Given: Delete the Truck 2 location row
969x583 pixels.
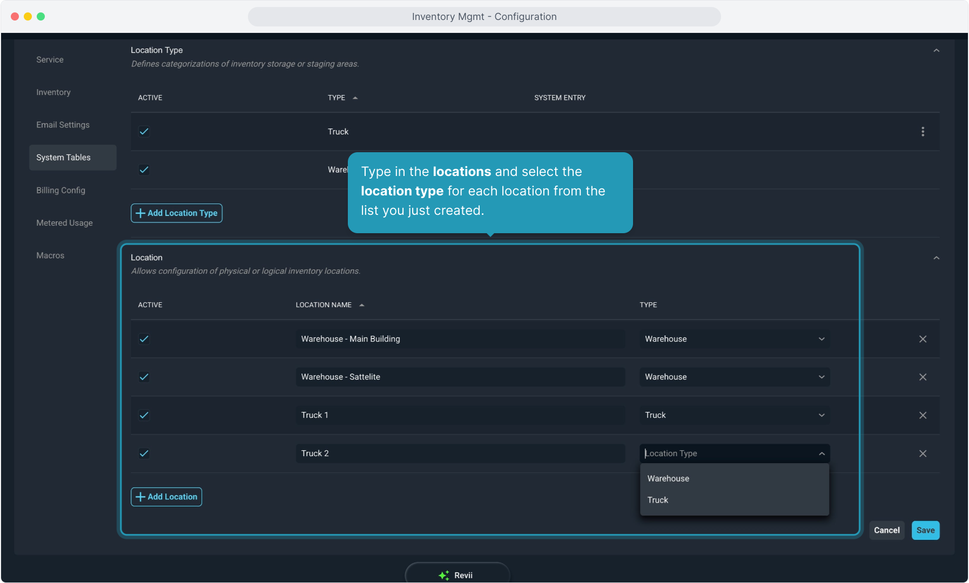Looking at the screenshot, I should point(923,453).
